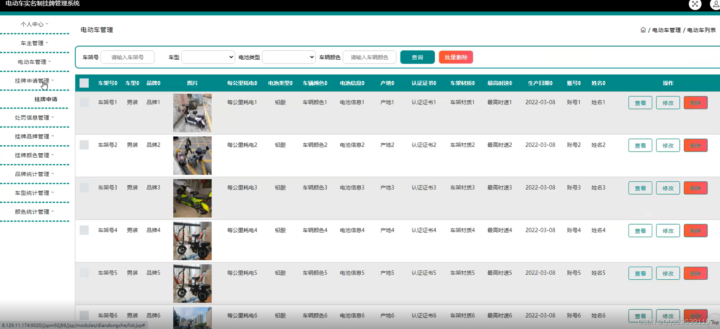Check the row checkbox for 车架号3
720x329 pixels.
(x=84, y=187)
